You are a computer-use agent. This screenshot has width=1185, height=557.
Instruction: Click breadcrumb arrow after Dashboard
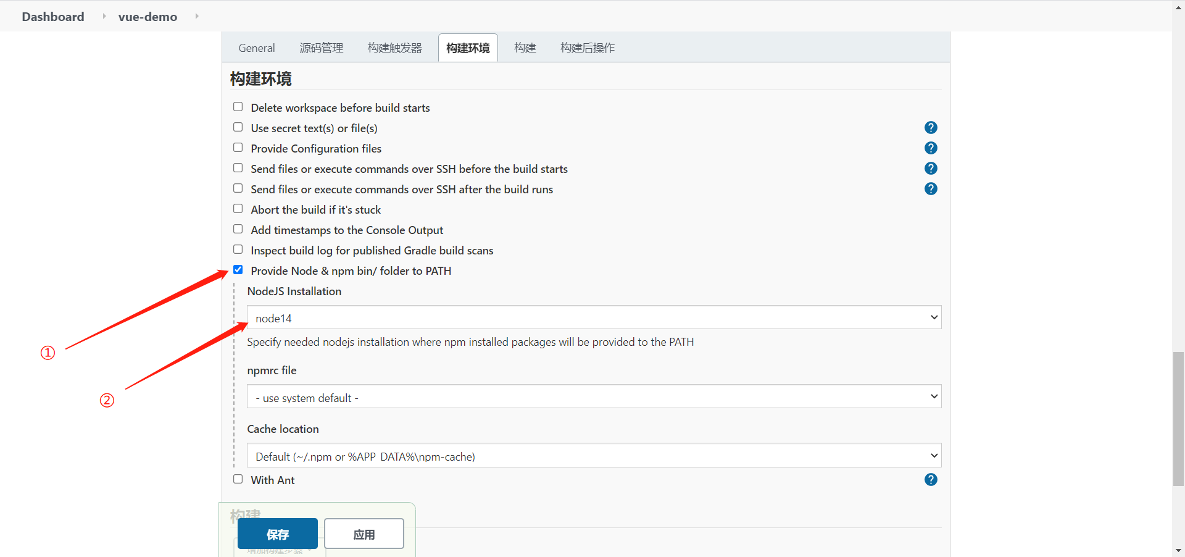click(x=104, y=16)
